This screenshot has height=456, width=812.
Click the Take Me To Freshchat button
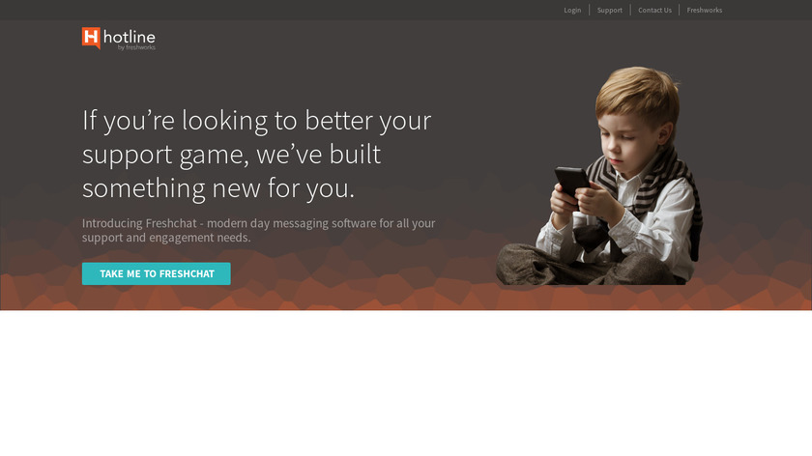click(x=157, y=273)
